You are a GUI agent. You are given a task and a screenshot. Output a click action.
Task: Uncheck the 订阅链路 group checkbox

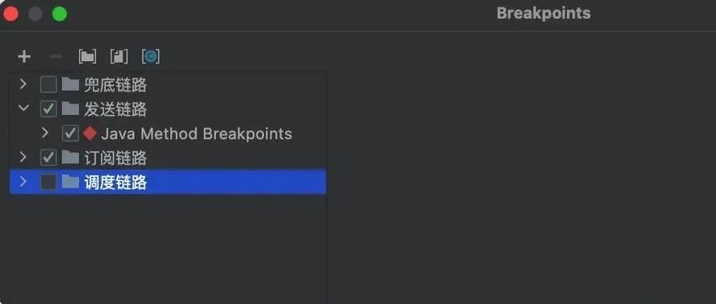[x=48, y=158]
